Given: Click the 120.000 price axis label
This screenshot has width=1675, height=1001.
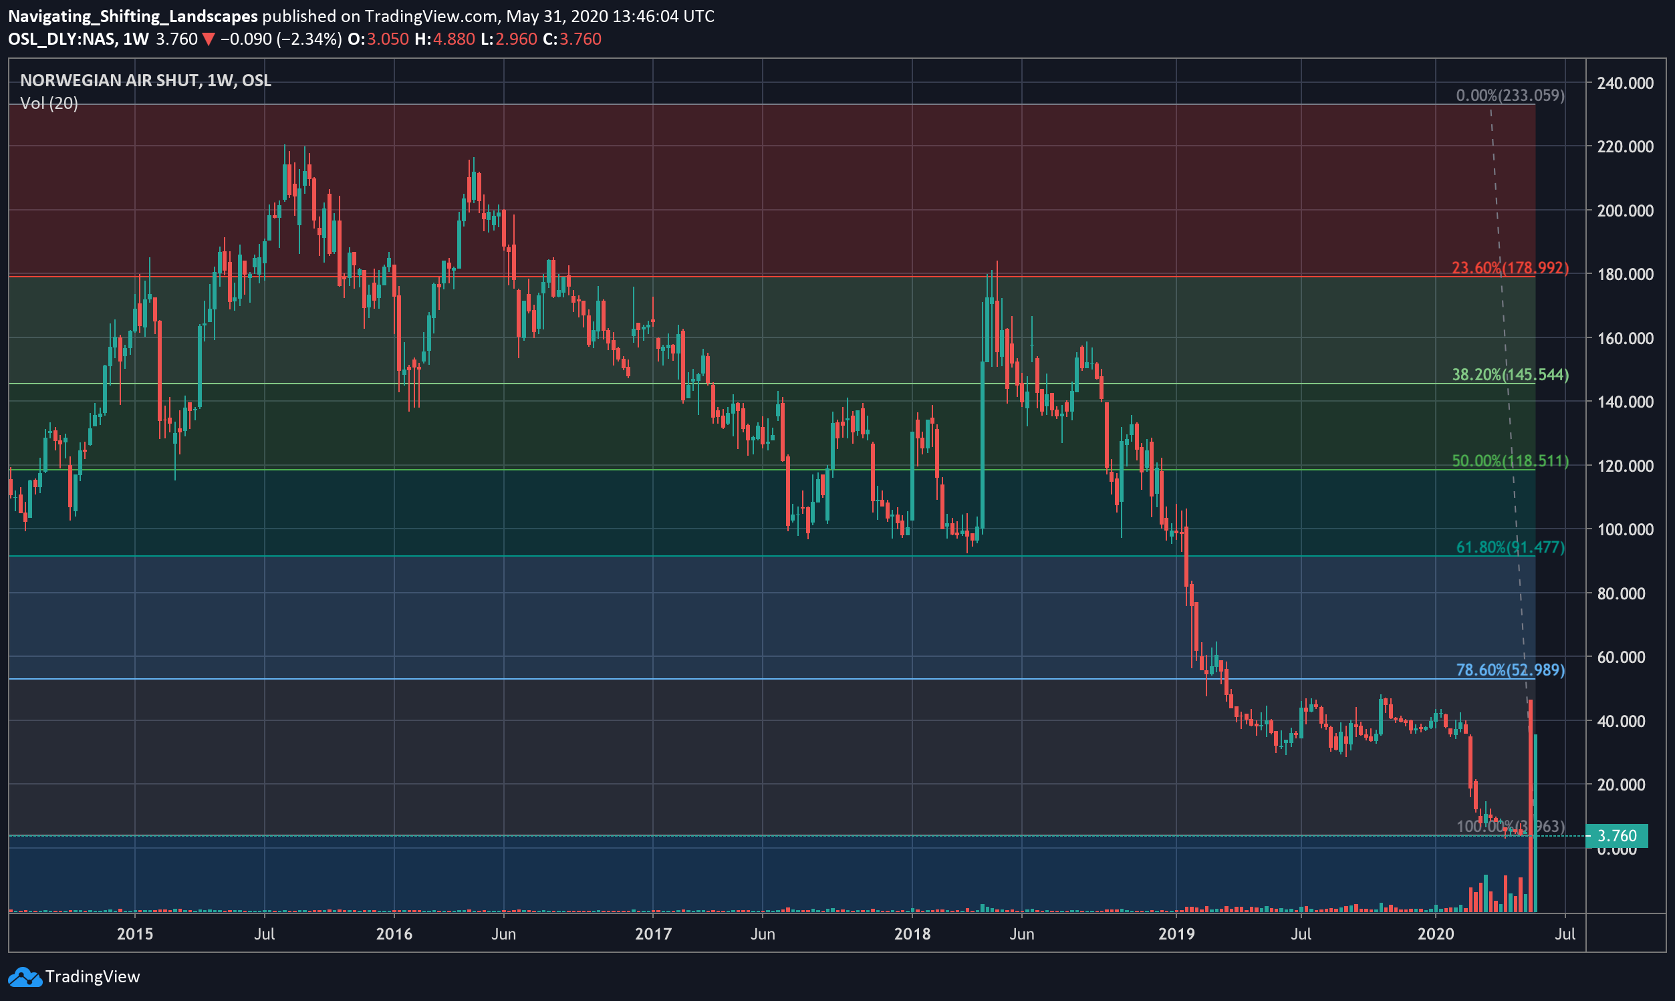Looking at the screenshot, I should tap(1625, 466).
